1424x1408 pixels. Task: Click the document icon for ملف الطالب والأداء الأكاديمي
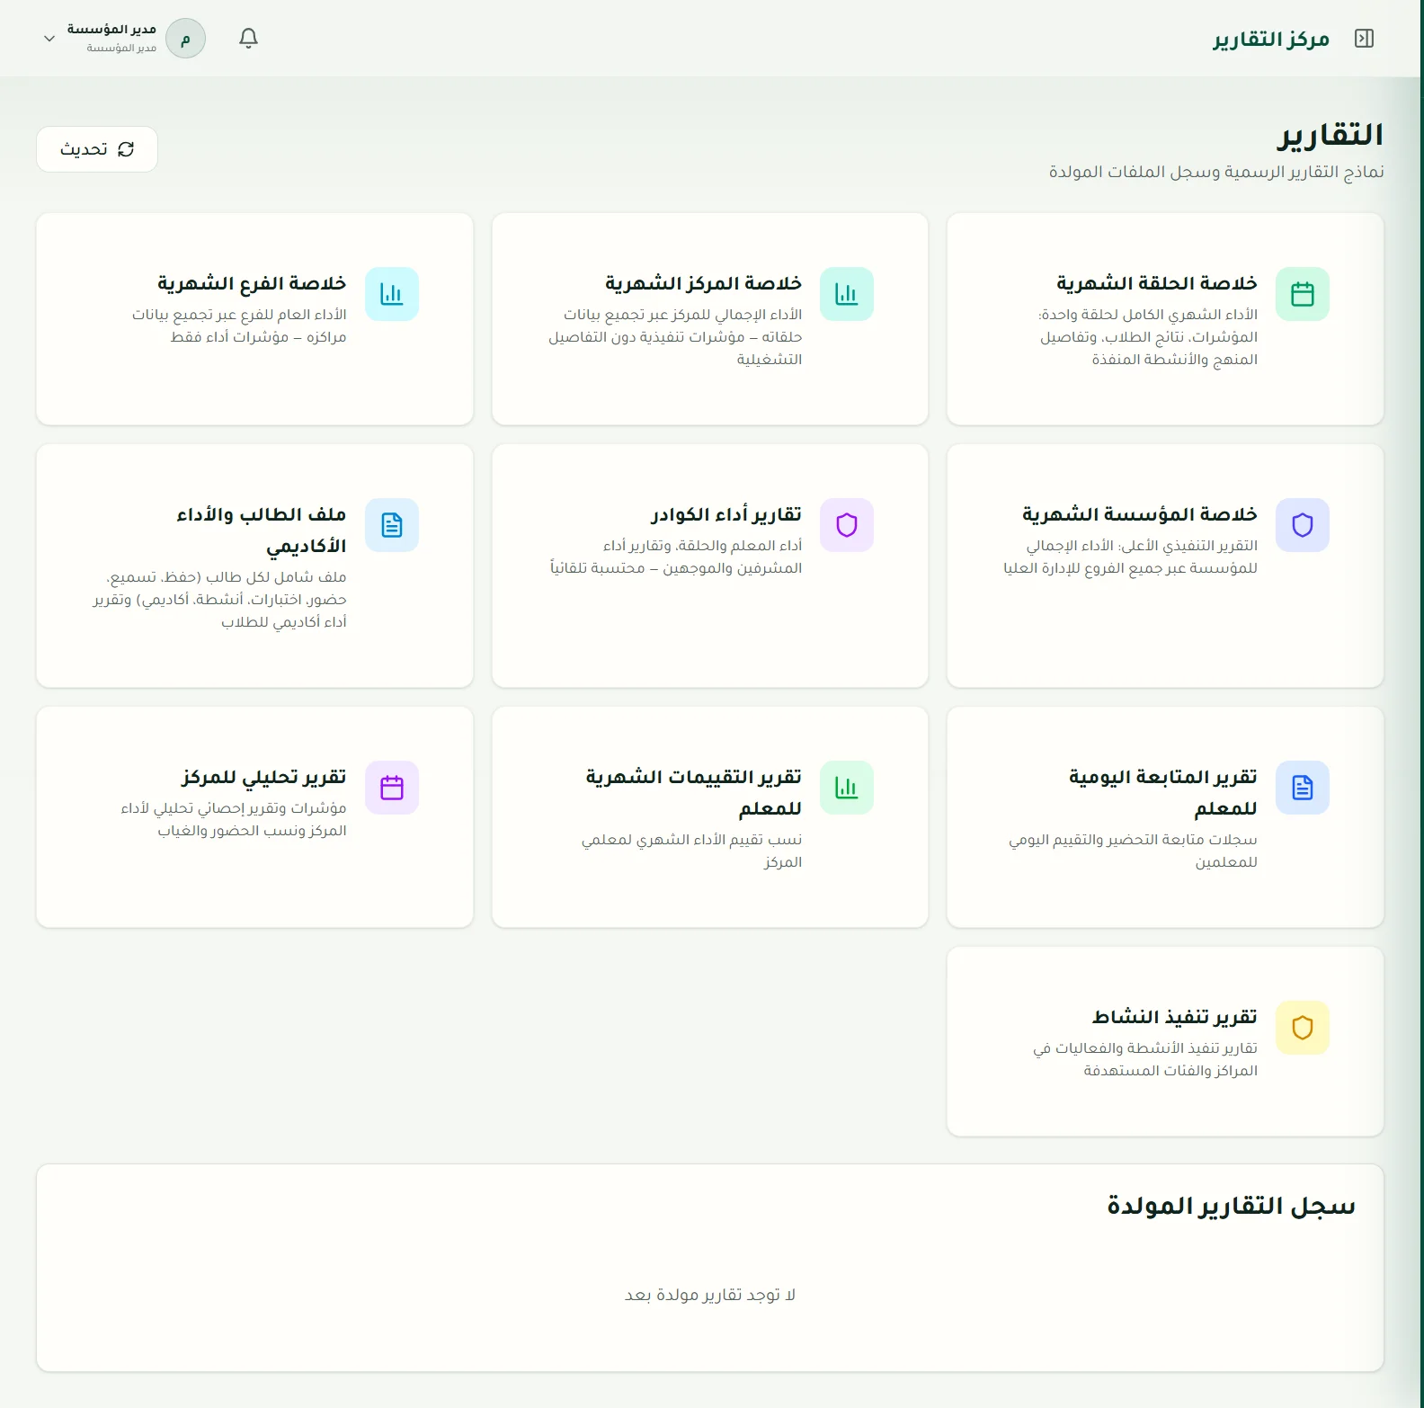pyautogui.click(x=392, y=525)
